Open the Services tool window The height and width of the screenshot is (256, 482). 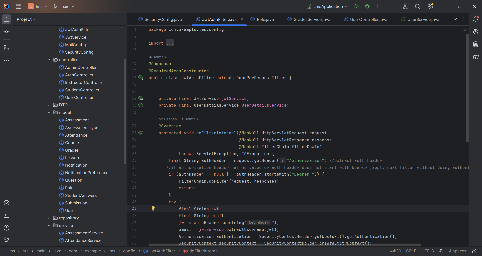pyautogui.click(x=7, y=203)
